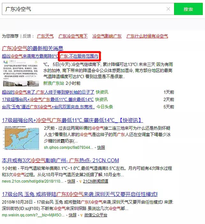Viewport: 205px width, 224px height.
Task: Click the V badge beside 21CN新闻频道
Action: point(81,182)
